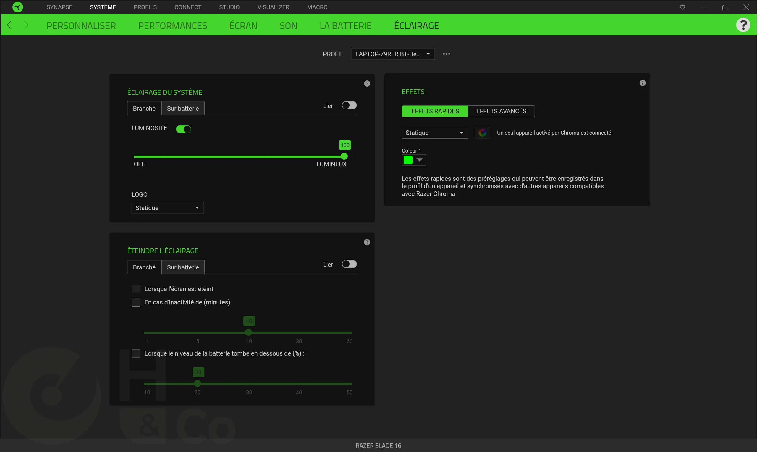
Task: Open the Effets Statique dropdown
Action: point(435,133)
